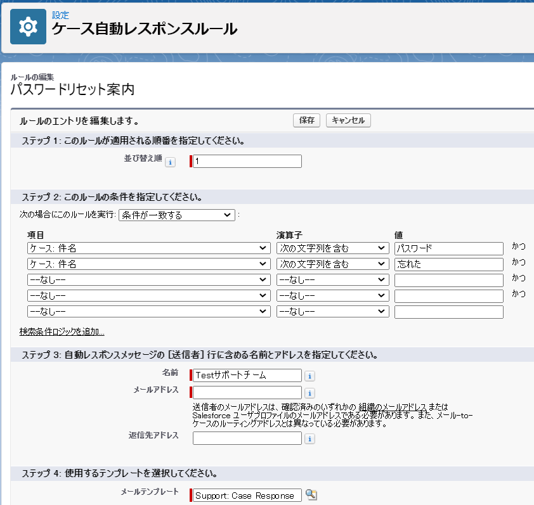Image resolution: width=534 pixels, height=505 pixels.
Task: Click fourth row empty 値 field
Action: click(x=449, y=296)
